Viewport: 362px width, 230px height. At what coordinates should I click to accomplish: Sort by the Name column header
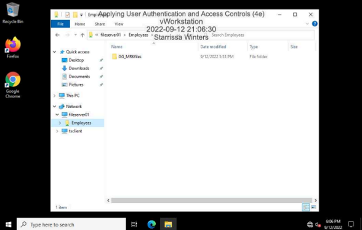(x=116, y=47)
